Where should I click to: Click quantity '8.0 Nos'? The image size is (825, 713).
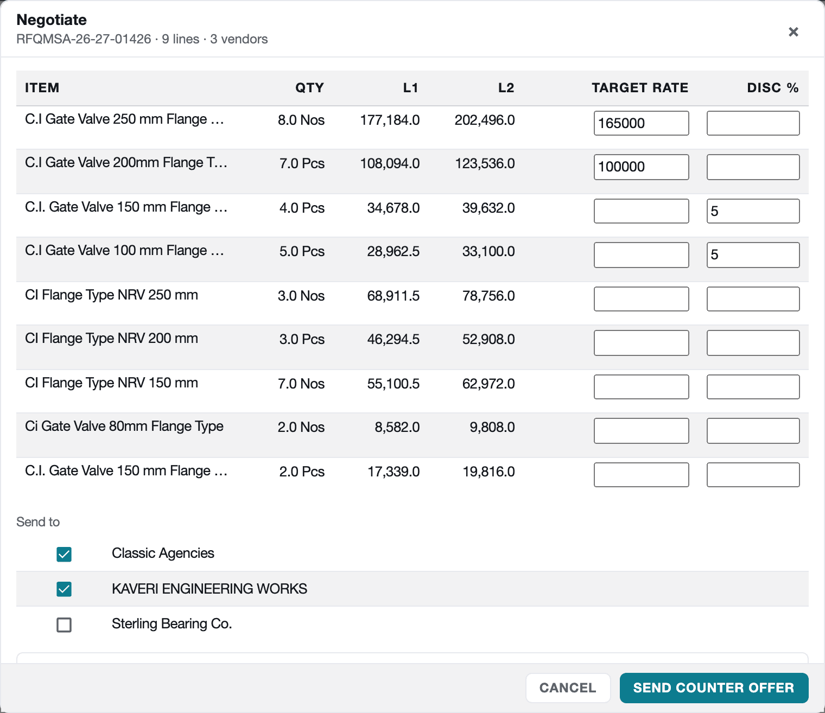301,120
